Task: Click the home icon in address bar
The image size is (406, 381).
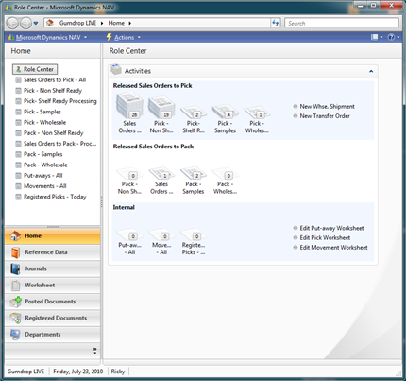Action: tap(50, 23)
